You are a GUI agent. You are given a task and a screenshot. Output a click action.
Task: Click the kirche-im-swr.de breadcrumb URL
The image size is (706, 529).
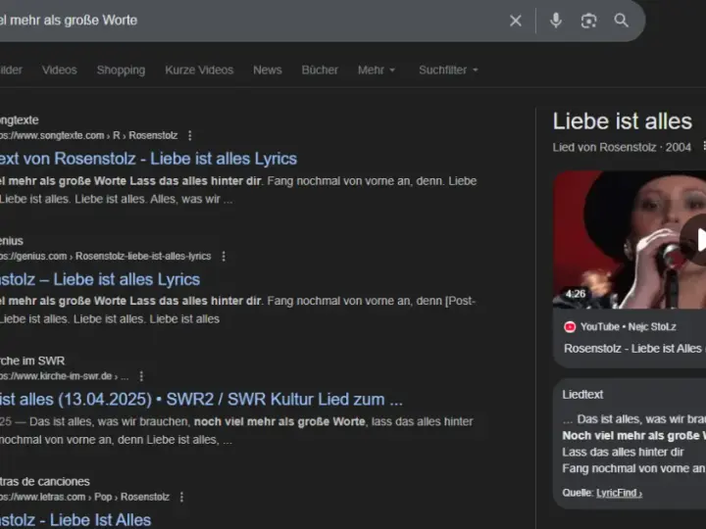(x=65, y=376)
